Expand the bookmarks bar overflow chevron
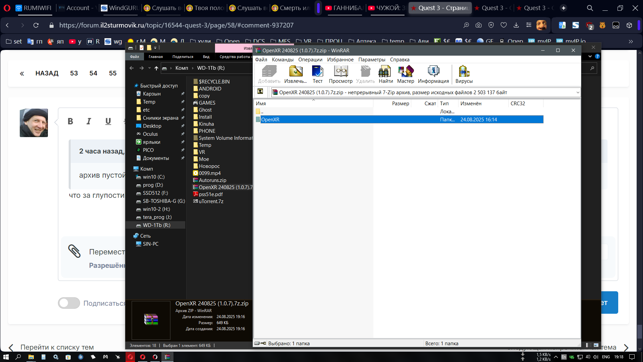This screenshot has width=643, height=362. point(631,42)
